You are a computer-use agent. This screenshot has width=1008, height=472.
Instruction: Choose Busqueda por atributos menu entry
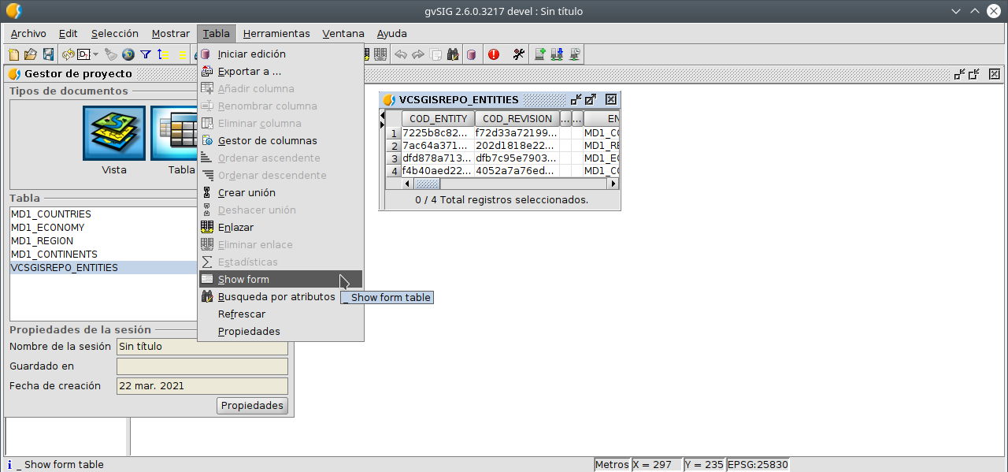pos(280,297)
